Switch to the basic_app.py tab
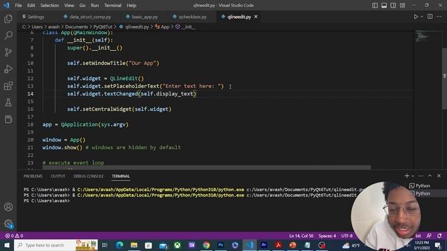 coord(142,17)
